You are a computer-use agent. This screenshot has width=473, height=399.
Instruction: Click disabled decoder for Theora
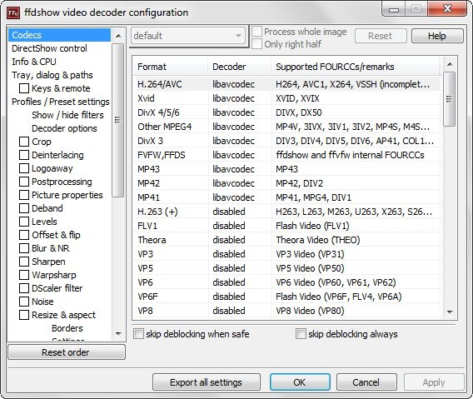pos(229,240)
